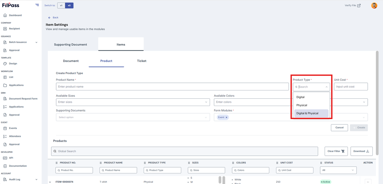Open Dashboard home icon in sidebar
383x184 pixels.
point(5,15)
